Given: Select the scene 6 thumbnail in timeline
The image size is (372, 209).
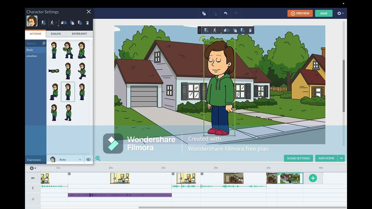Looking at the screenshot, I should tap(186, 178).
